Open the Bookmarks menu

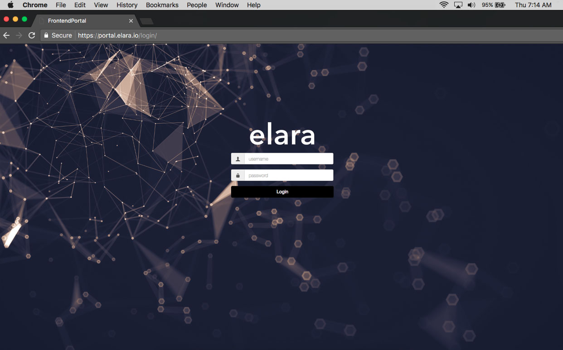pyautogui.click(x=162, y=5)
